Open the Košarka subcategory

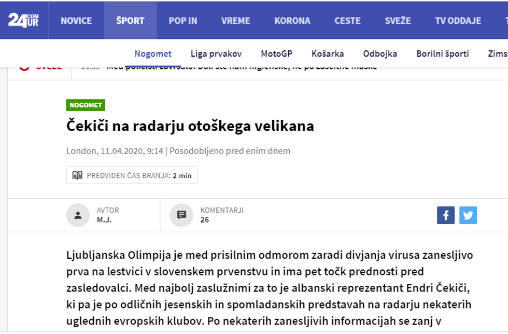click(x=327, y=53)
